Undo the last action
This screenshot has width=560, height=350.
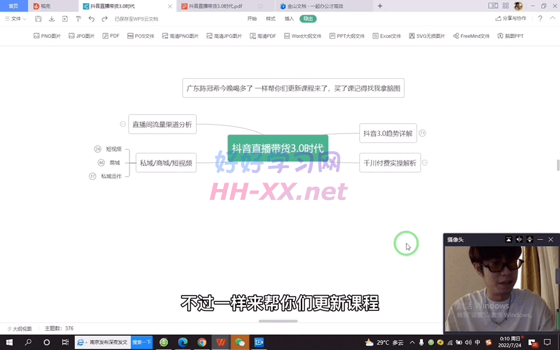click(92, 19)
